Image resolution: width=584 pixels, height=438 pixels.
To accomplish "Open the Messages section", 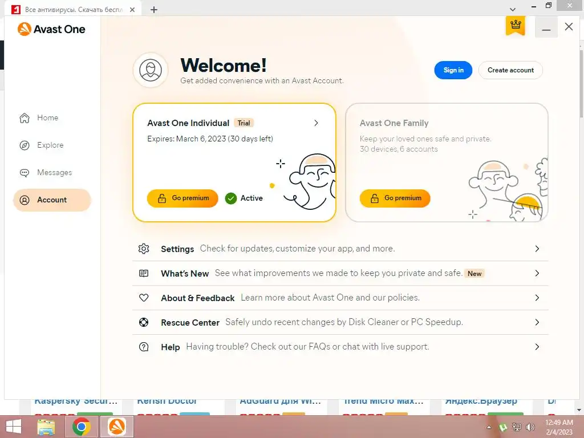I will pos(52,173).
